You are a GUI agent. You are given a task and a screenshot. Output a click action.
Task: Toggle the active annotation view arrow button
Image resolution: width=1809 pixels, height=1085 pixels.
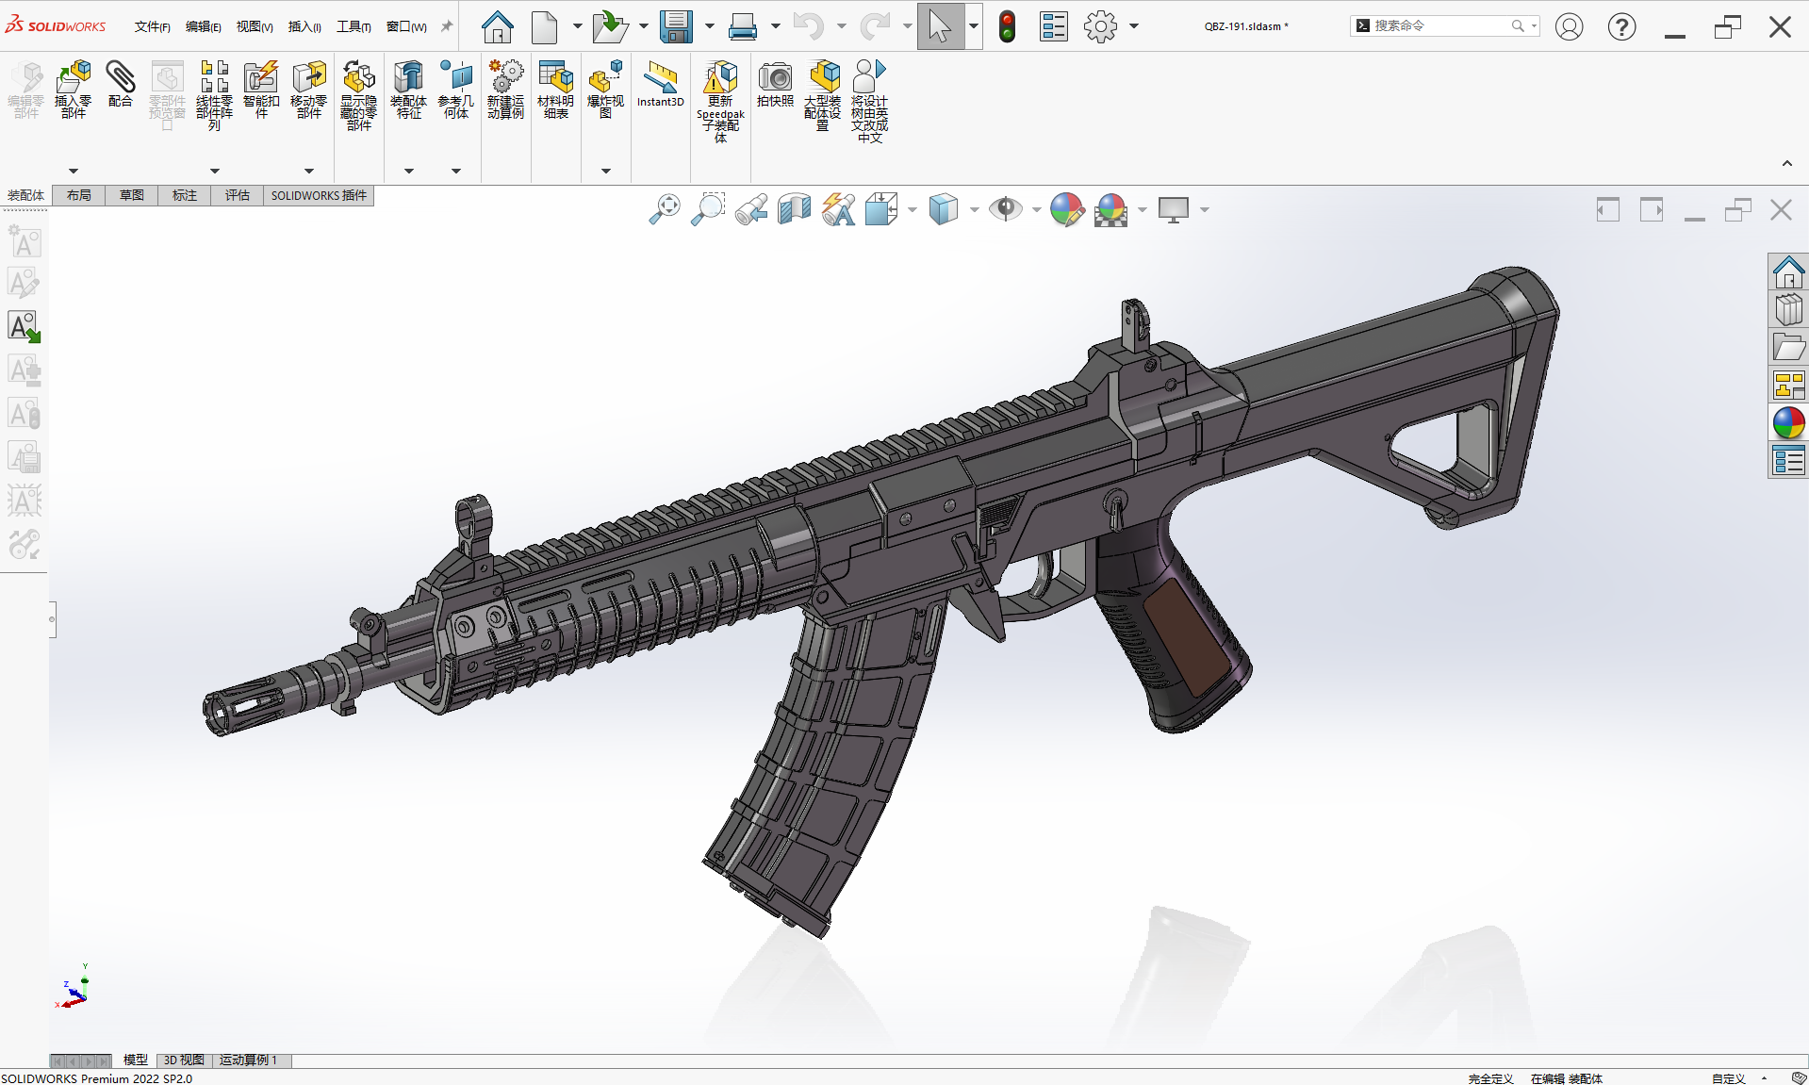25,327
